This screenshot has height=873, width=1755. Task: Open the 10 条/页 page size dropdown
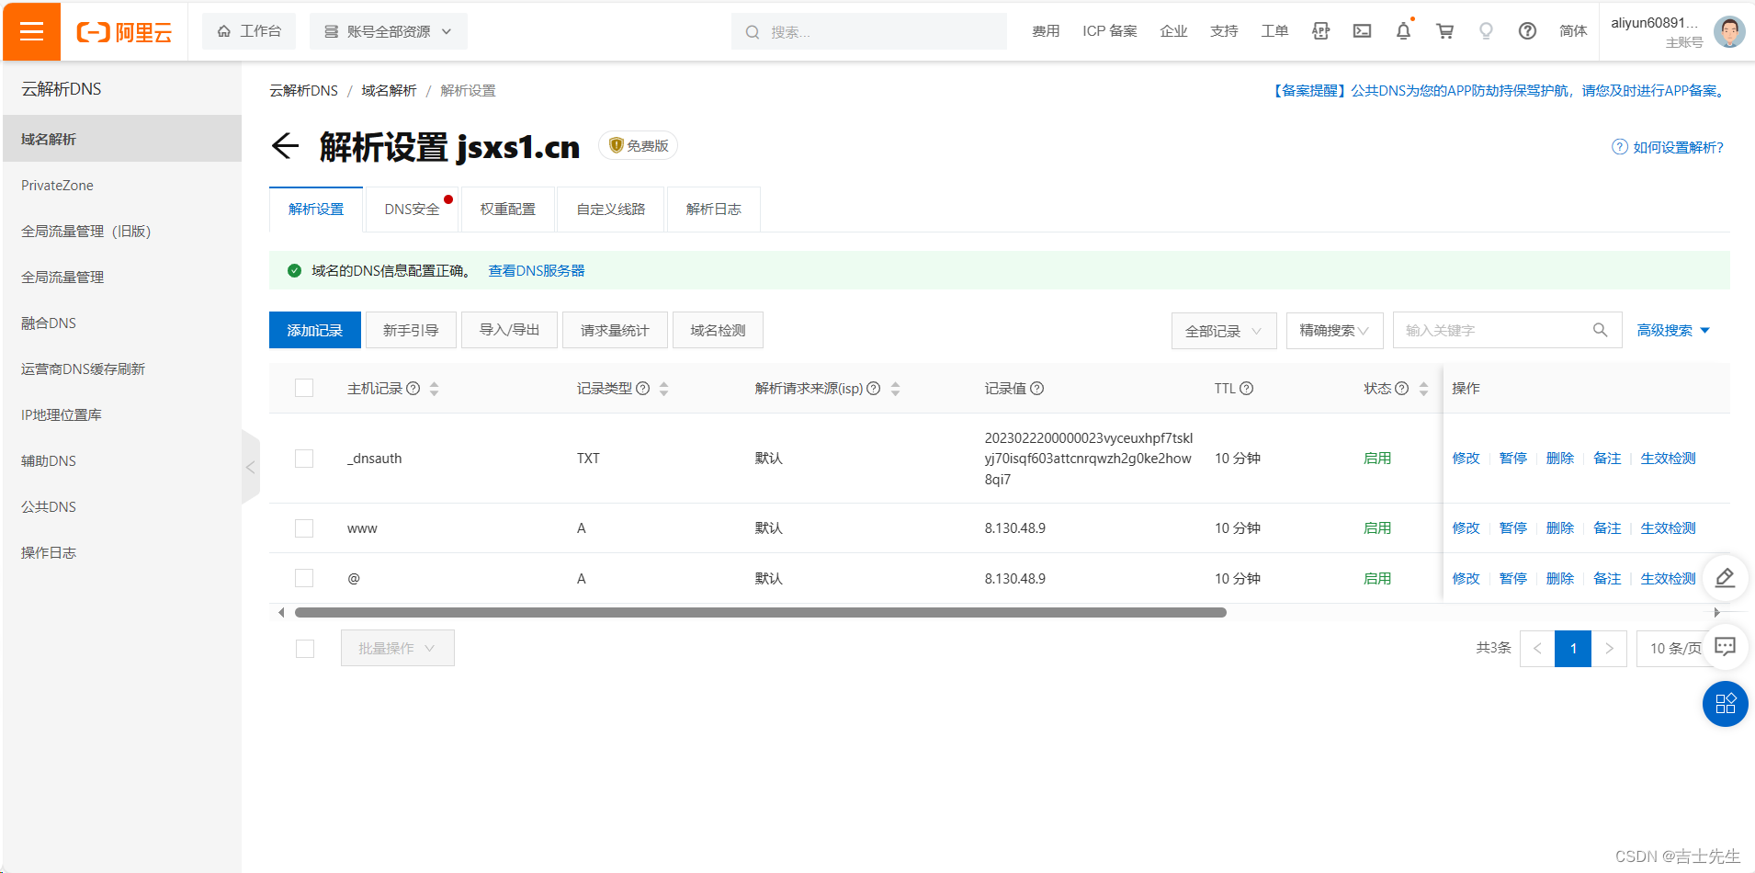pos(1675,648)
